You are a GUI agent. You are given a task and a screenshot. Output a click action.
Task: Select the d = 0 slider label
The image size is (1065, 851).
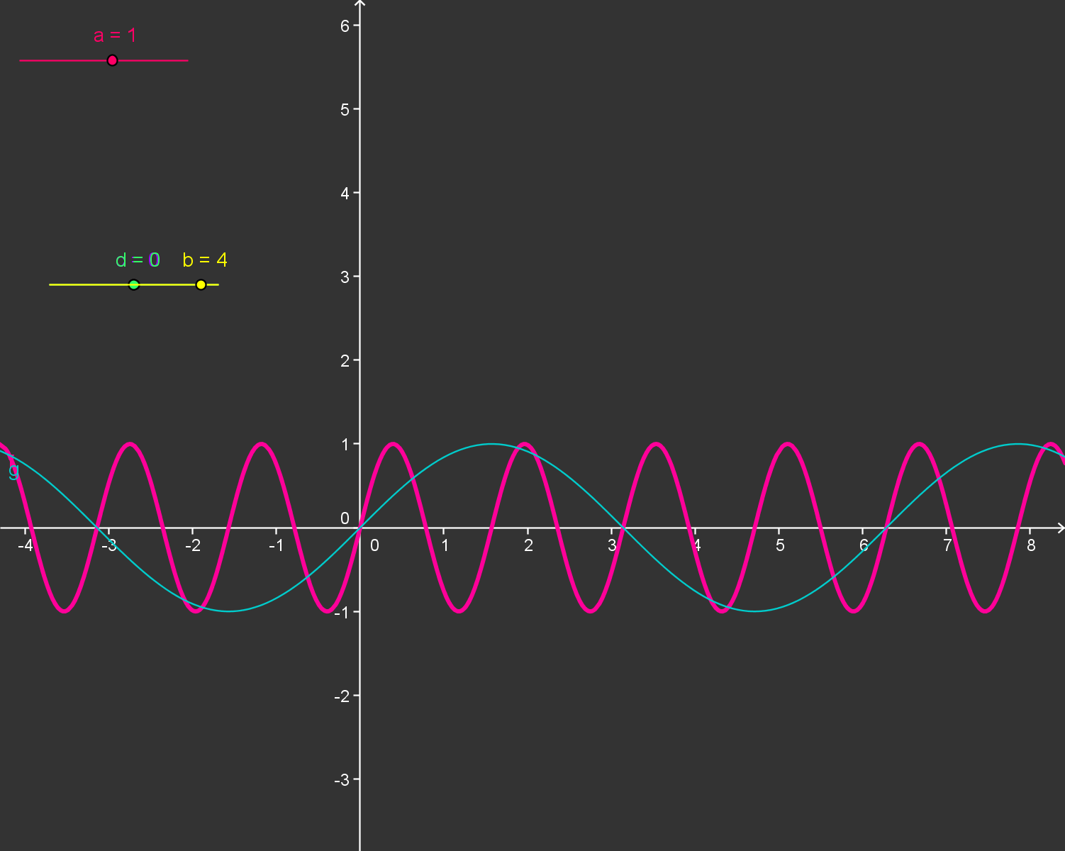point(138,260)
